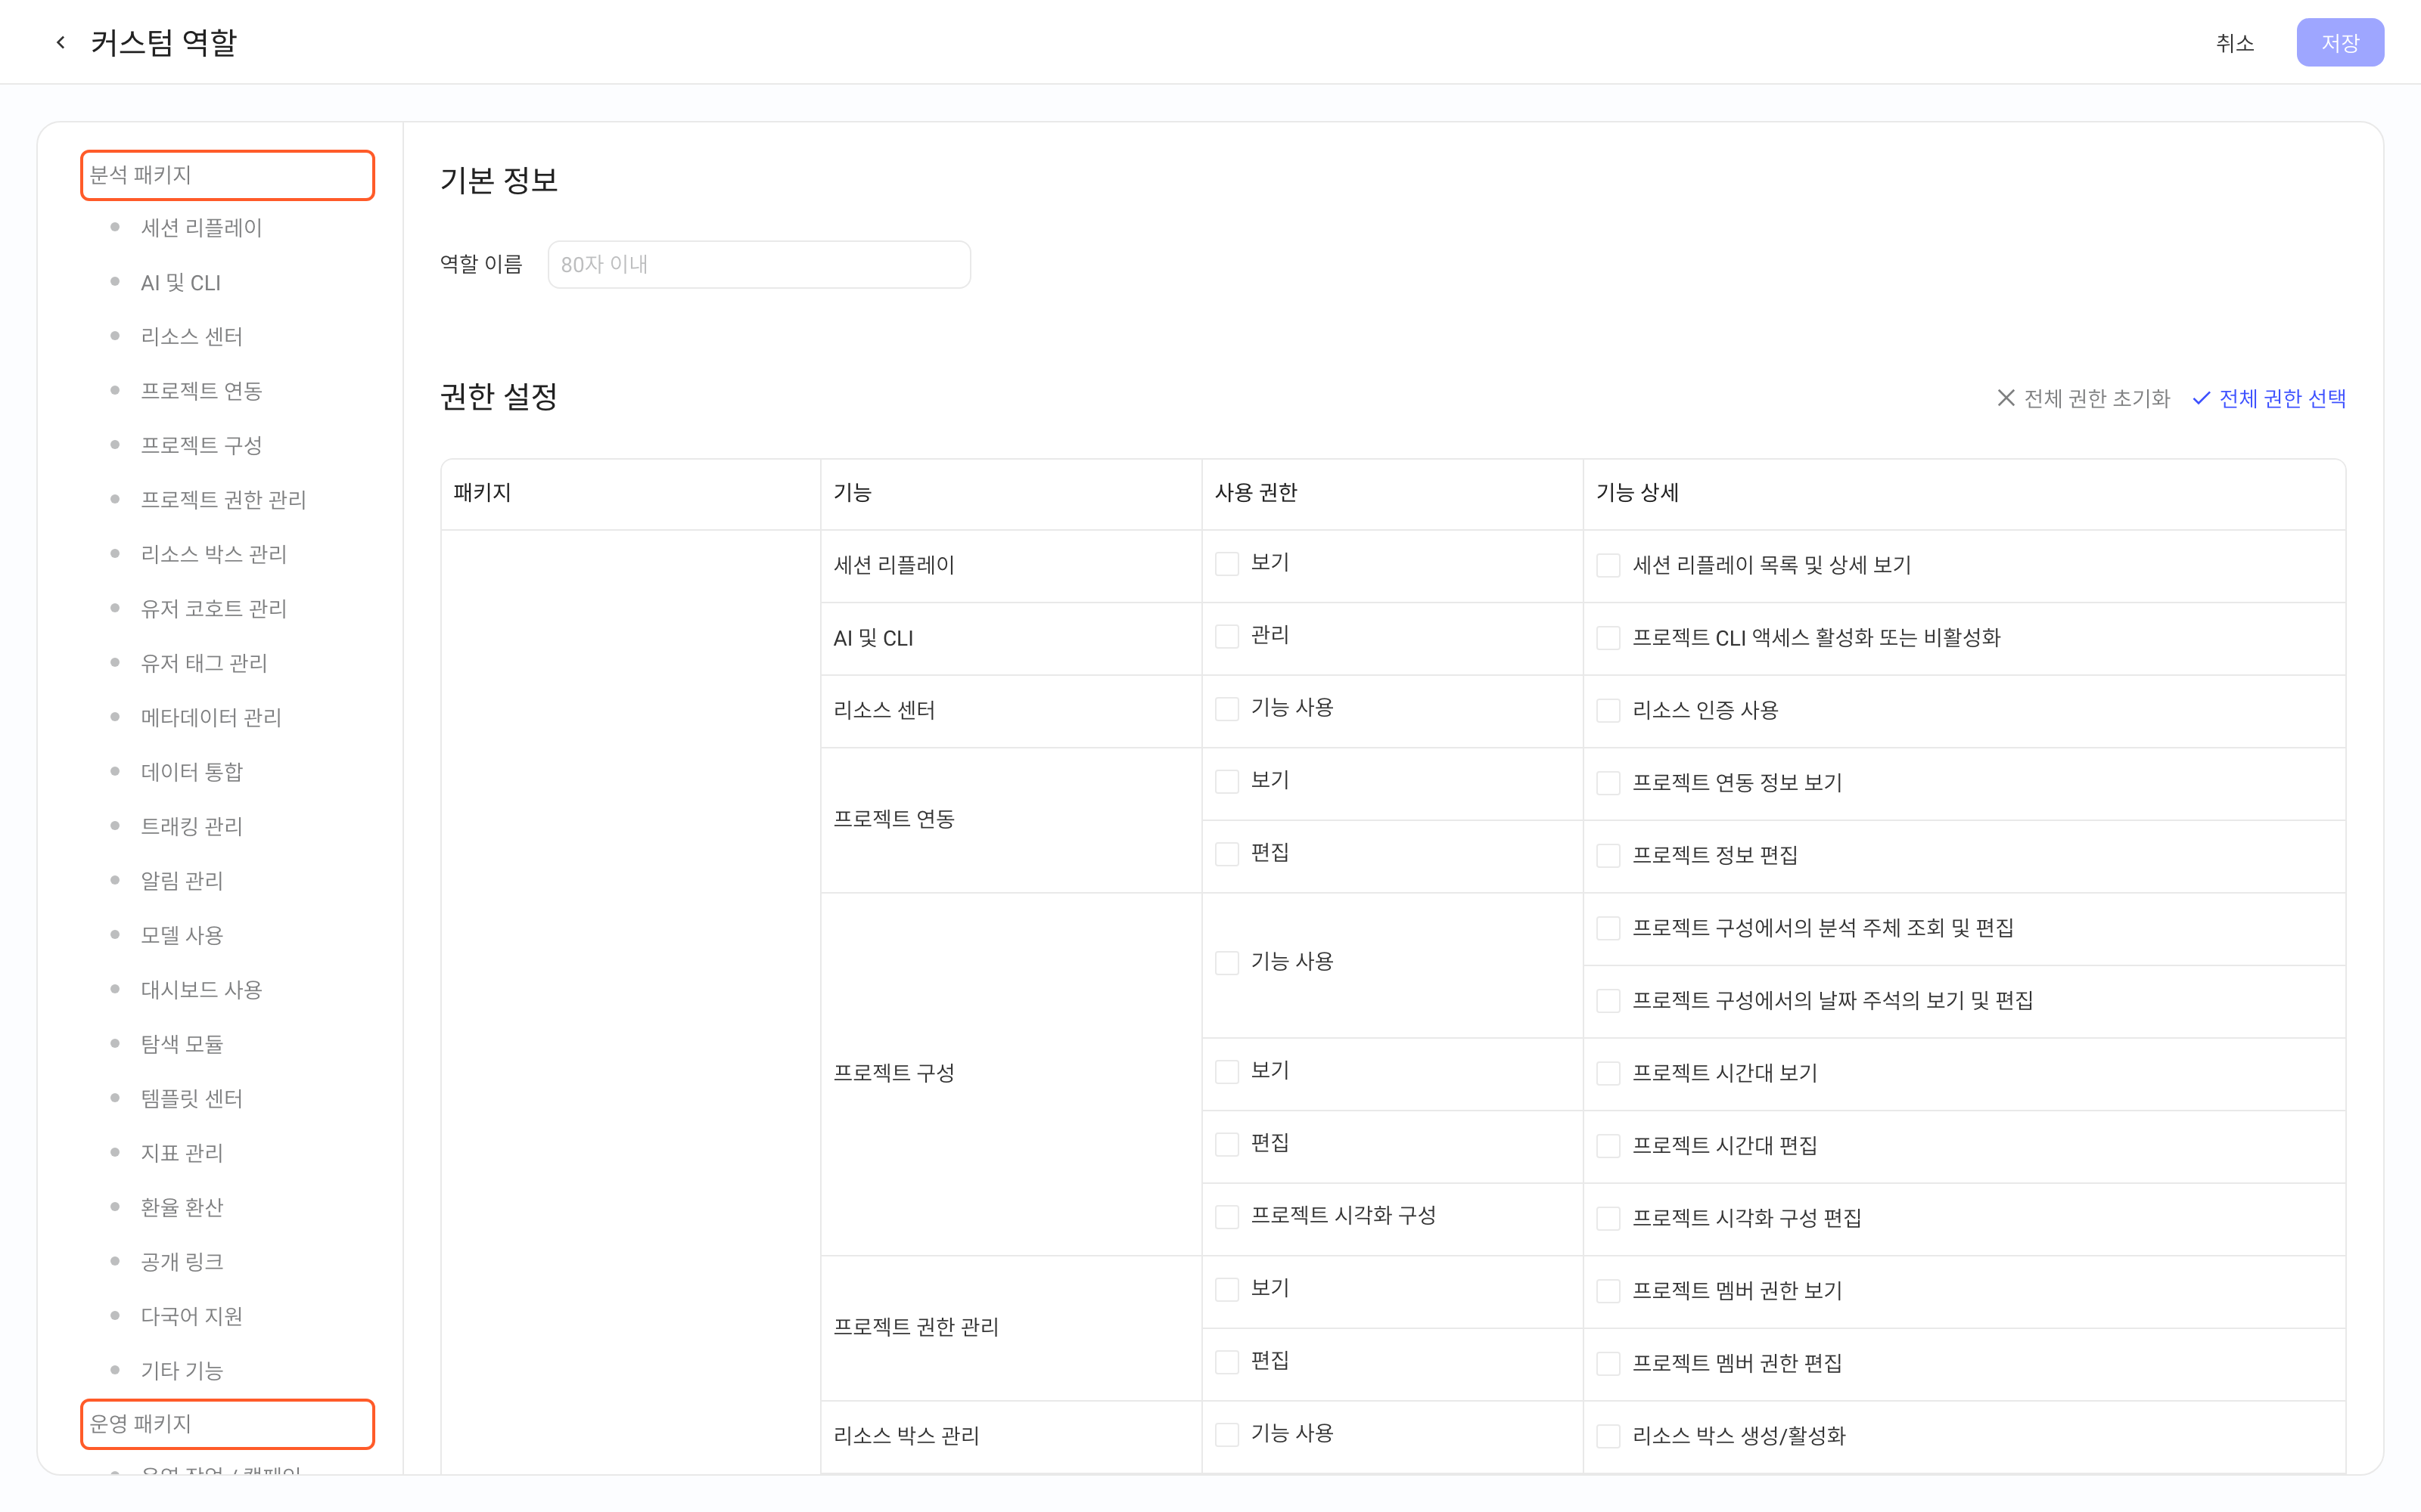Tick 프로젝트 시간대 편집 checkbox
The image size is (2421, 1512).
[1608, 1145]
